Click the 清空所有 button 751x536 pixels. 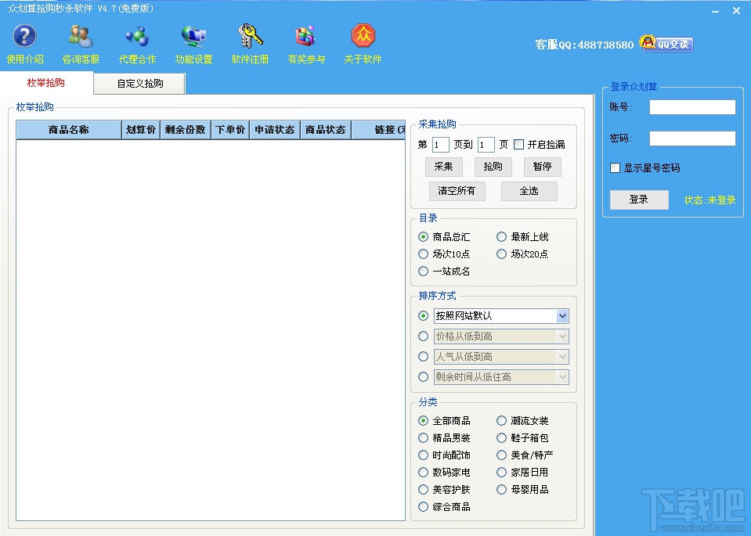pyautogui.click(x=457, y=191)
